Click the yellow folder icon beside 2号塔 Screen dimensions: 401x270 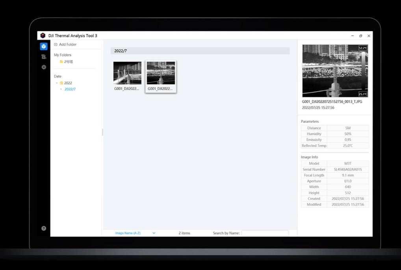click(61, 62)
